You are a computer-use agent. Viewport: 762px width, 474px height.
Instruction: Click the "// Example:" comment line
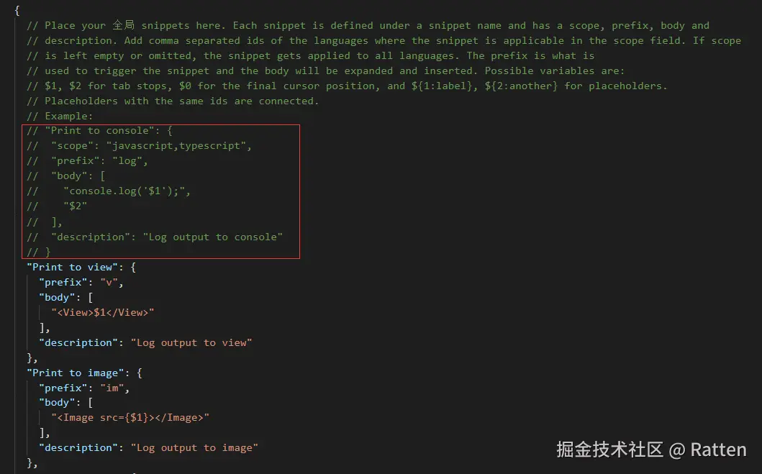61,116
